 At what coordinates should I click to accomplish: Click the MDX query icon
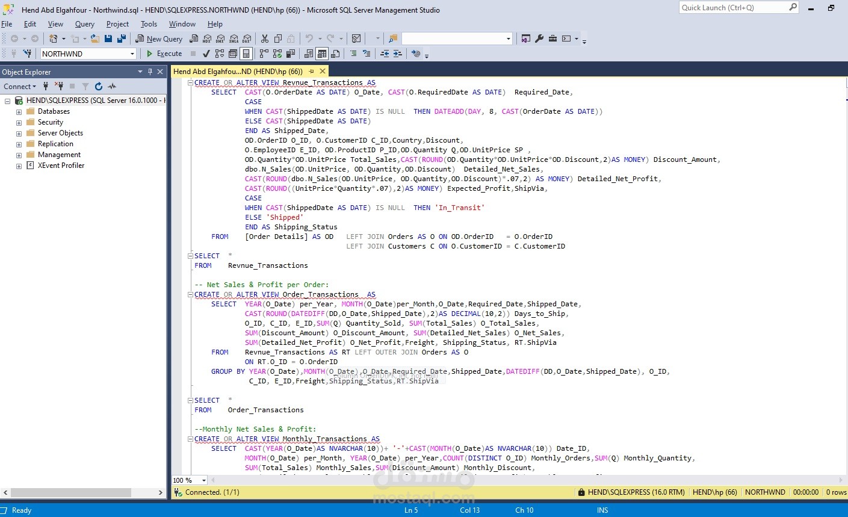click(x=207, y=39)
